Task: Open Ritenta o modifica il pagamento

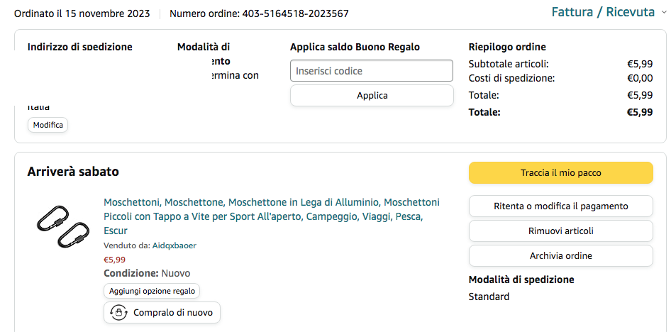Action: coord(560,206)
